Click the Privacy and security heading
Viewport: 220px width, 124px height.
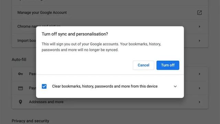30,121
